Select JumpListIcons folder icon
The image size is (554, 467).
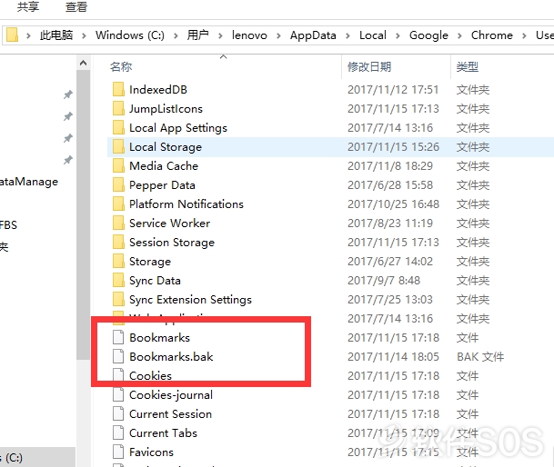point(118,108)
